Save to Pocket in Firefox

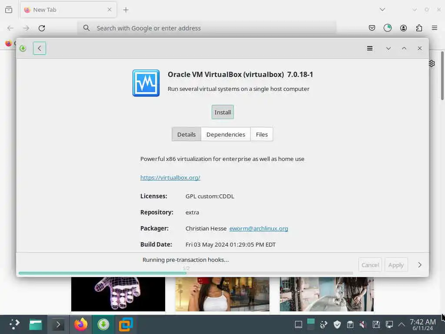click(x=372, y=28)
